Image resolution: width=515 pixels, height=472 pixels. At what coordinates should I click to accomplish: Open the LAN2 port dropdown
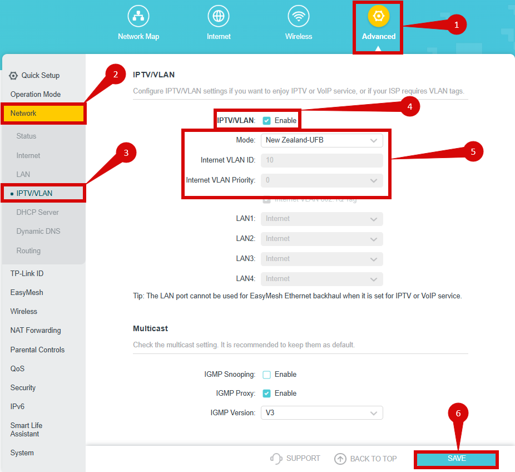pos(322,239)
